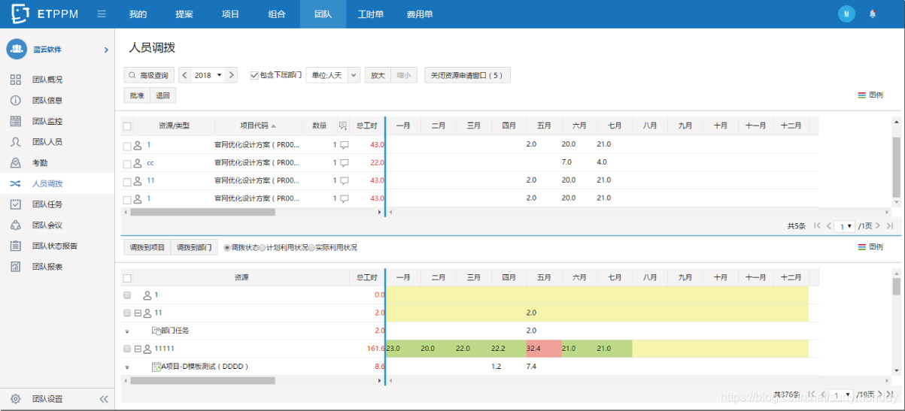Open the A项目-D模板测试 row dropdown arrow
905x411 pixels.
(x=127, y=367)
